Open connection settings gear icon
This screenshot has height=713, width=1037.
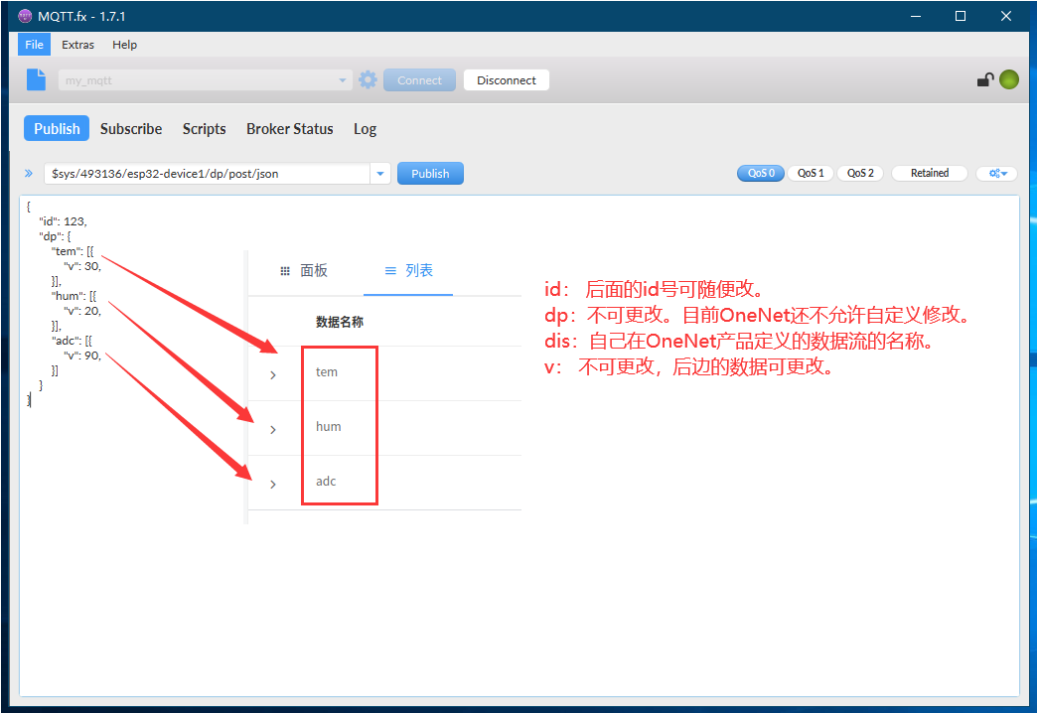(368, 80)
